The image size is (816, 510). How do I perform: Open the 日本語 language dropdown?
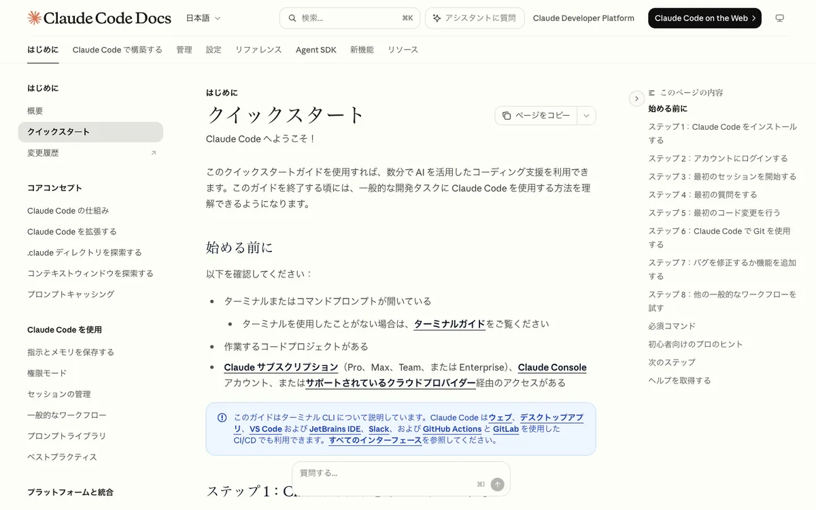[203, 18]
